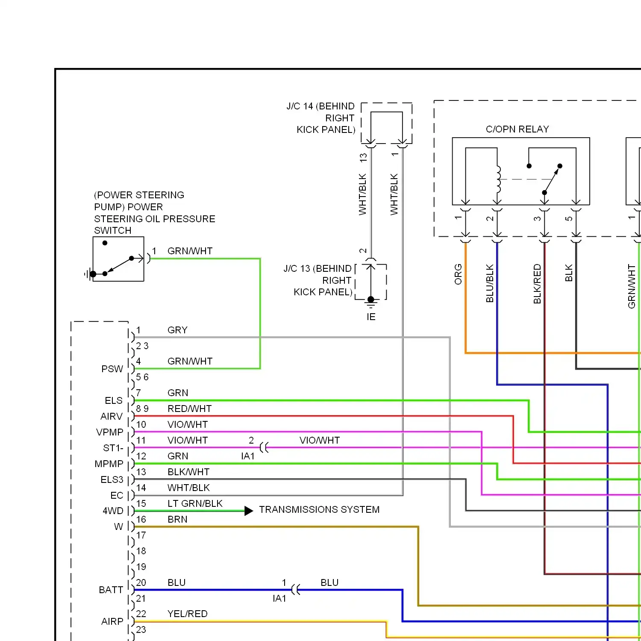The image size is (641, 641).
Task: Click the VIO/WHT wire label at pin 10
Action: click(x=188, y=424)
